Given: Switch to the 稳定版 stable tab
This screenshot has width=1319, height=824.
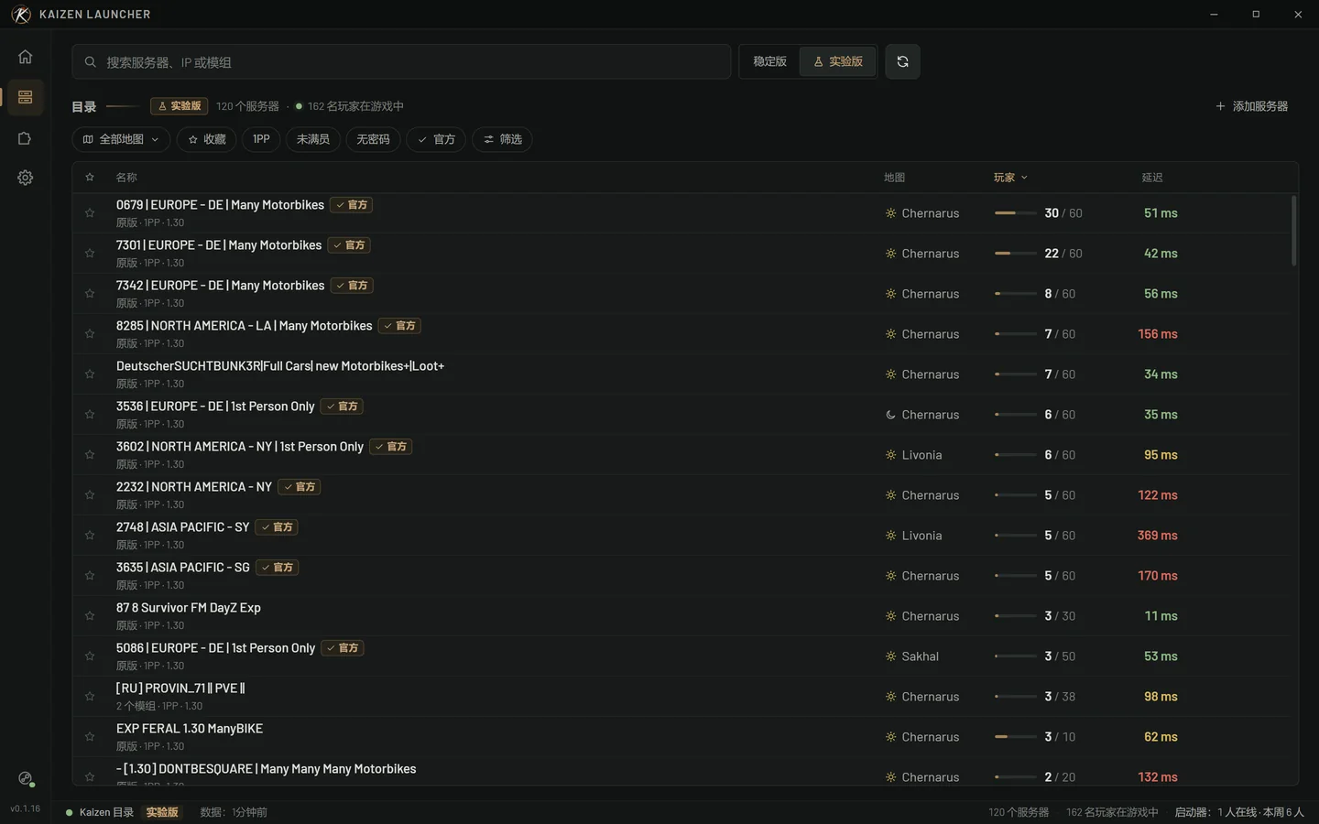Looking at the screenshot, I should pyautogui.click(x=769, y=61).
